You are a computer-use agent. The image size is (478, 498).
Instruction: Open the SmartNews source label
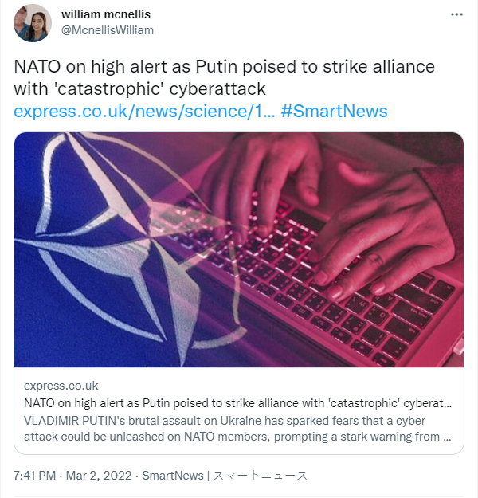point(173,476)
